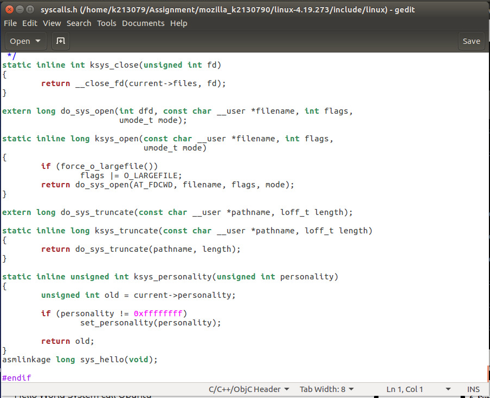490x398 pixels.
Task: Open the Help menu
Action: (178, 23)
